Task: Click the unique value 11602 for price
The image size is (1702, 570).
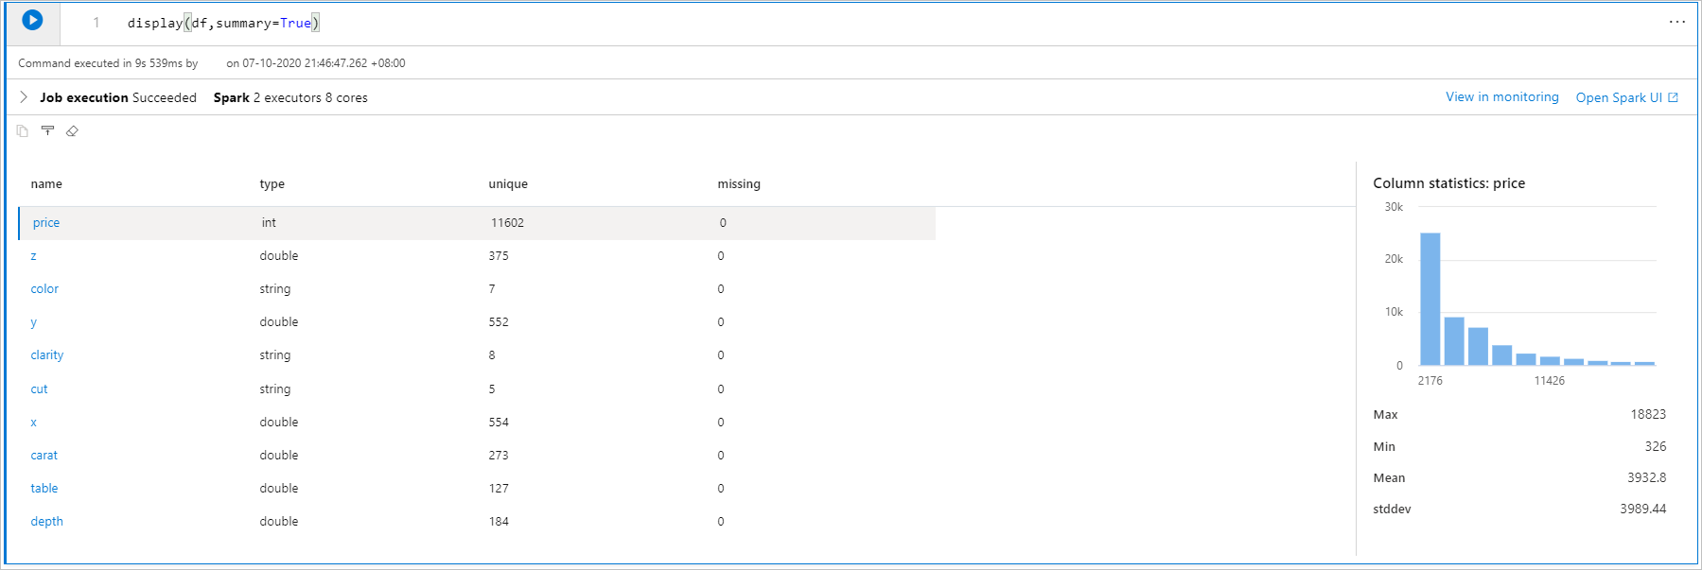Action: coord(507,223)
